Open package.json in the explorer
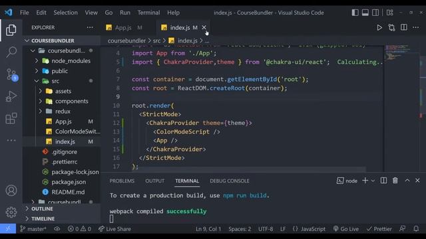This screenshot has width=426, height=239. [x=61, y=182]
